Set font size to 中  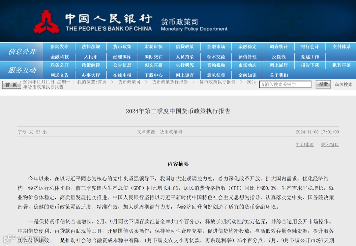[x=38, y=132]
